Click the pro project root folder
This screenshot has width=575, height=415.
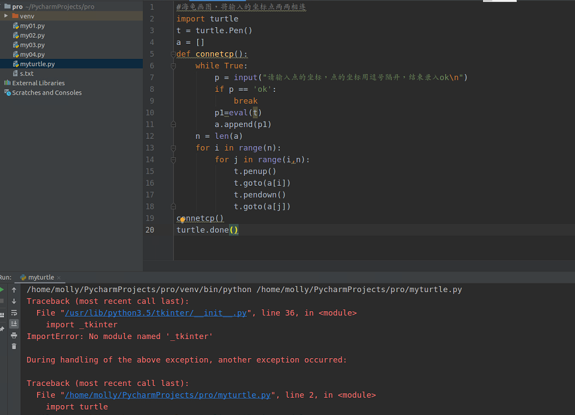tap(17, 7)
